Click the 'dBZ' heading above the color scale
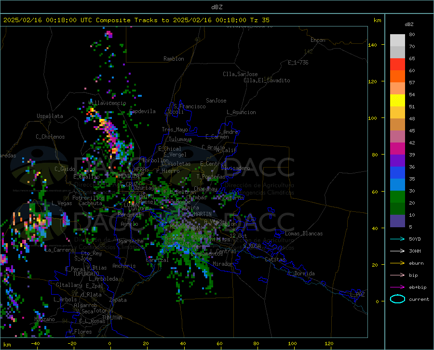Viewport: 434px width, 350px height. (x=409, y=24)
